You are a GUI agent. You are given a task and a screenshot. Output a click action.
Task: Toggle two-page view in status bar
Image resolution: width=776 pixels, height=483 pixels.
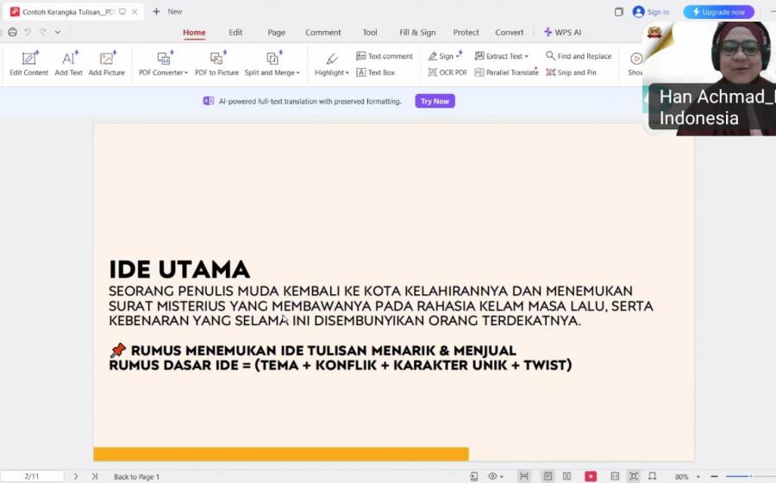(x=566, y=476)
